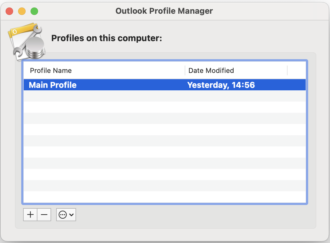Image resolution: width=330 pixels, height=243 pixels.
Task: Click the first empty row below Main Profile
Action: (x=164, y=96)
